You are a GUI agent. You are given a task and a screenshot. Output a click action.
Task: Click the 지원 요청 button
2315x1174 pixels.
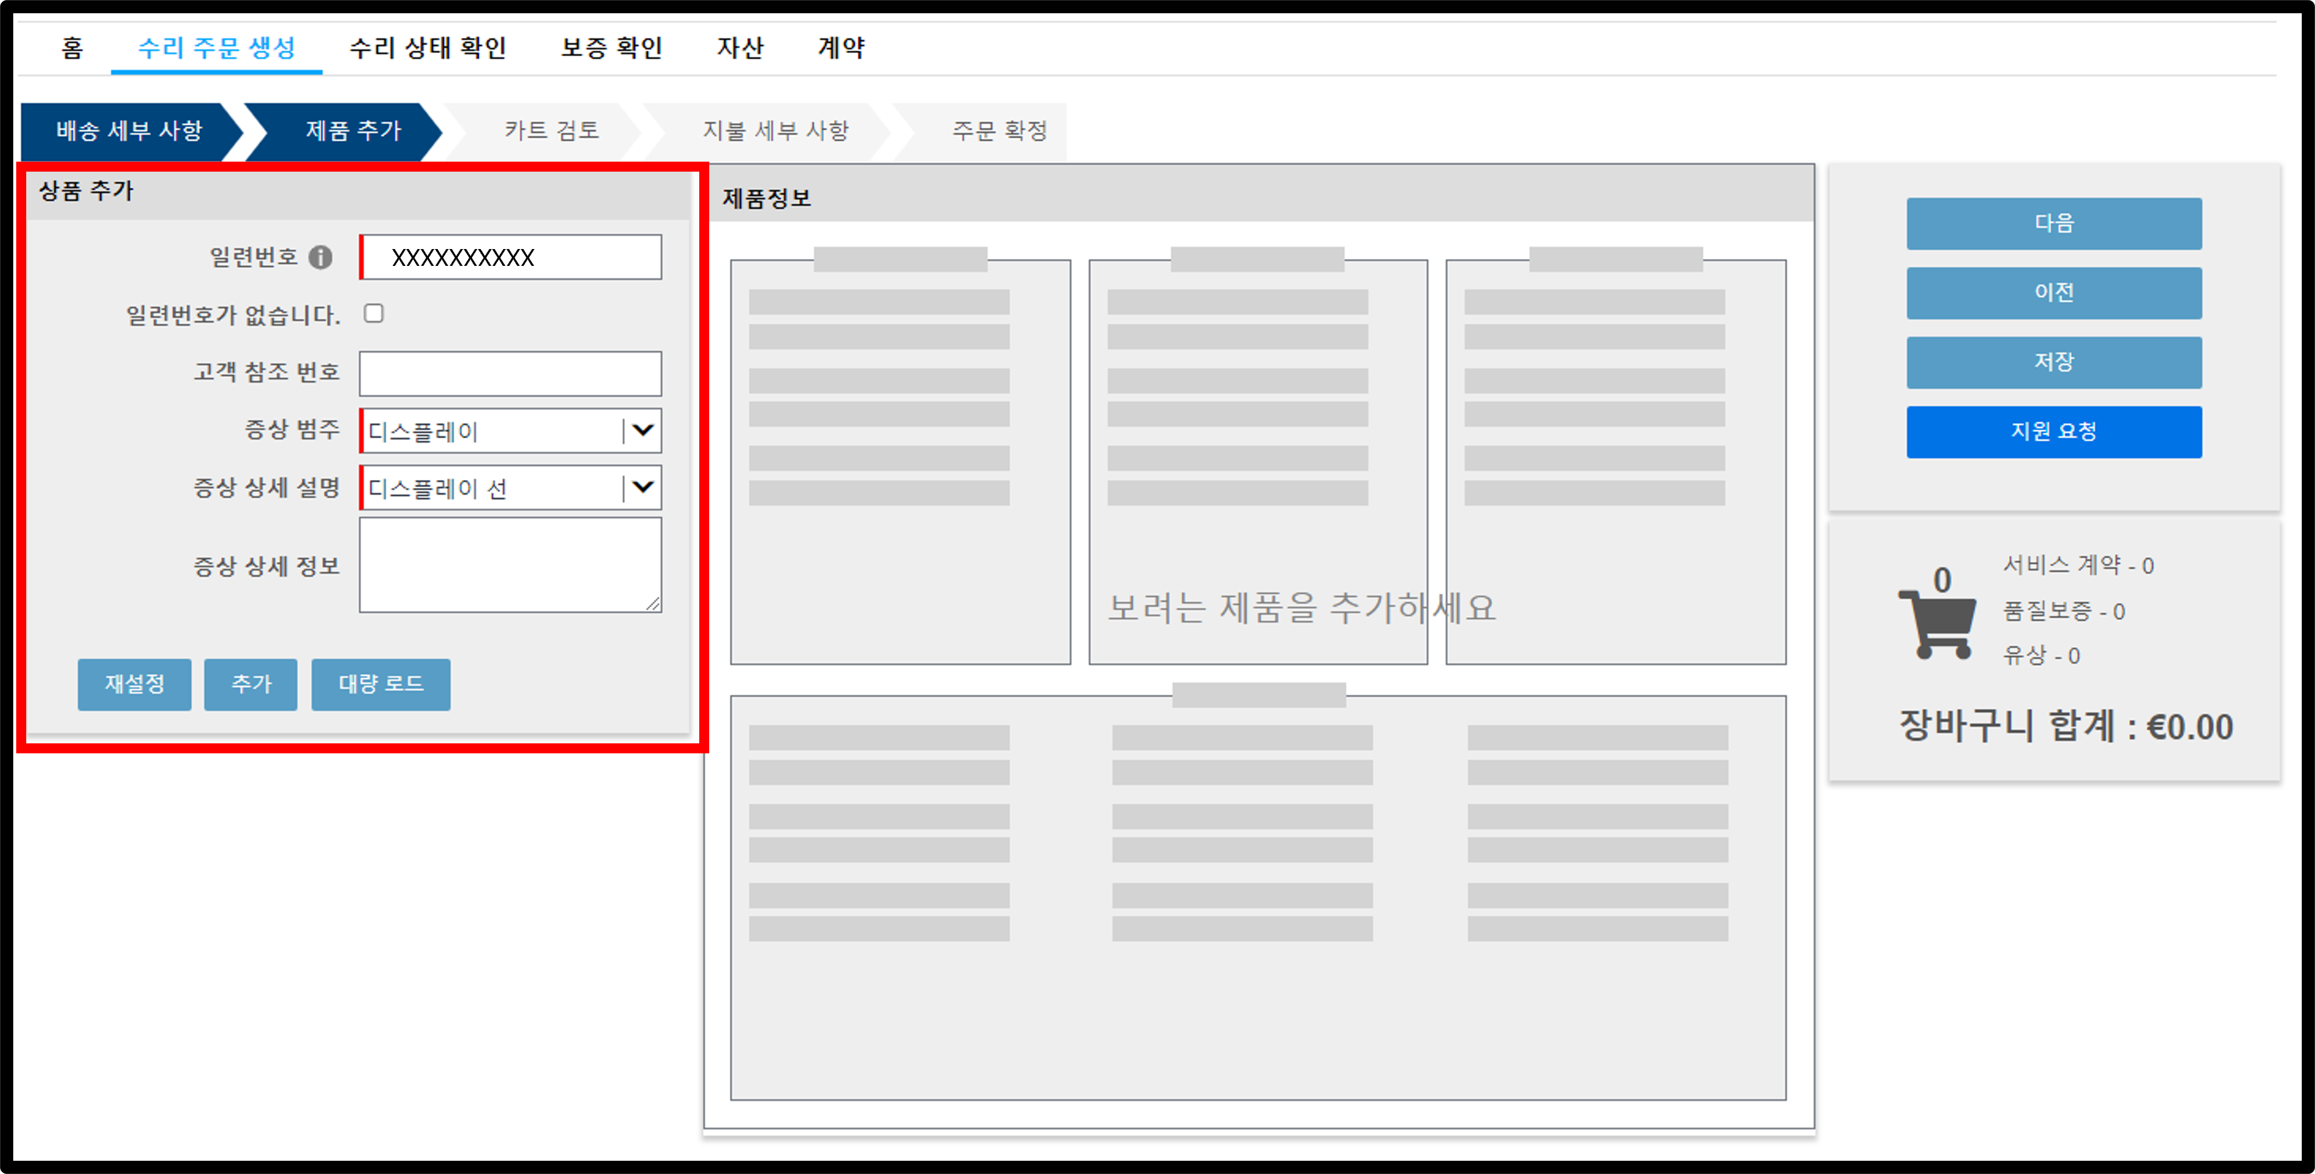click(x=2055, y=432)
